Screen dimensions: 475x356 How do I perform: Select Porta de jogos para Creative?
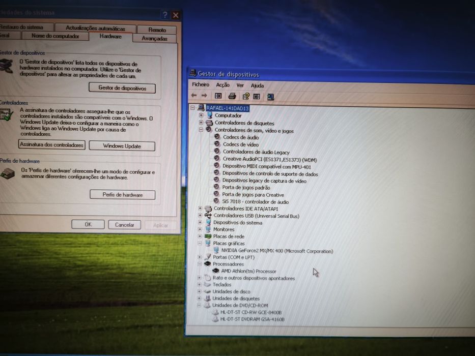point(253,195)
